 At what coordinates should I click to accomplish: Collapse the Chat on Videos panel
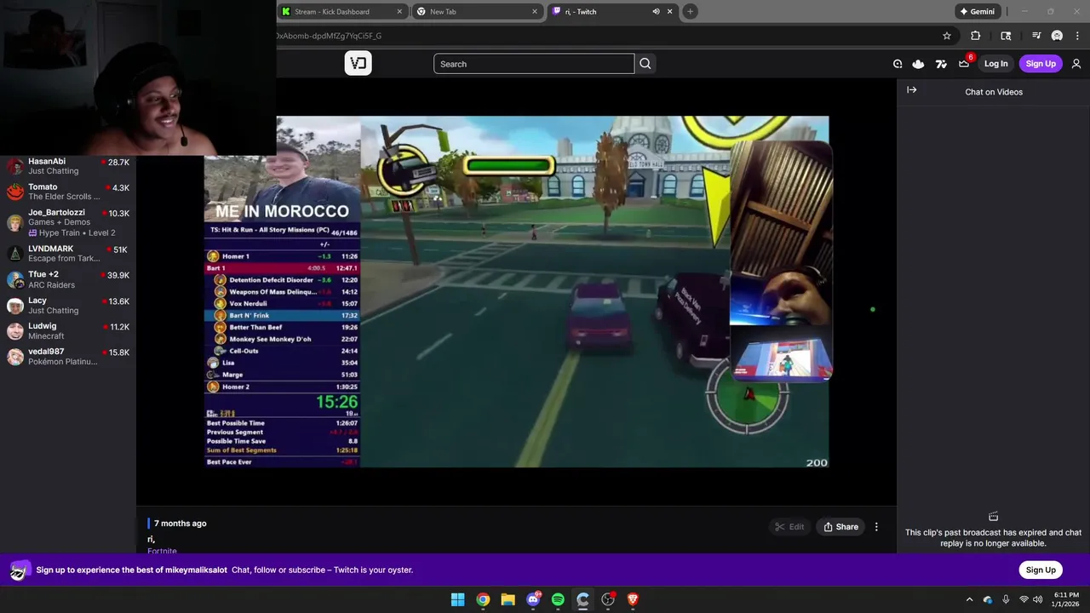click(912, 90)
